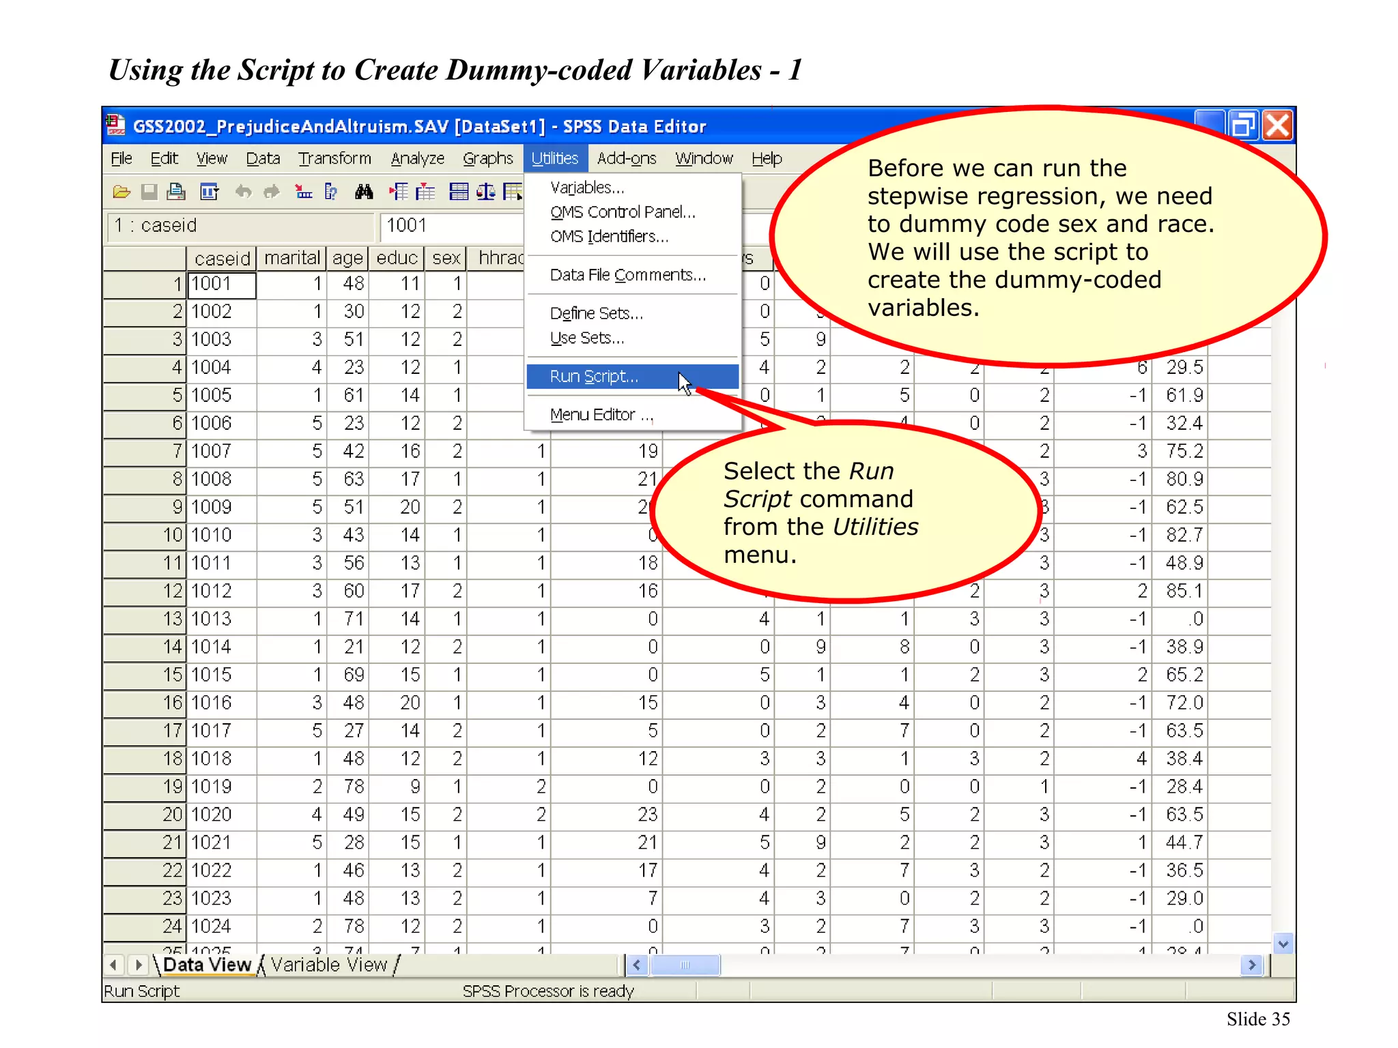The height and width of the screenshot is (1048, 1398).
Task: Click the Insert Variable icon
Action: (425, 192)
